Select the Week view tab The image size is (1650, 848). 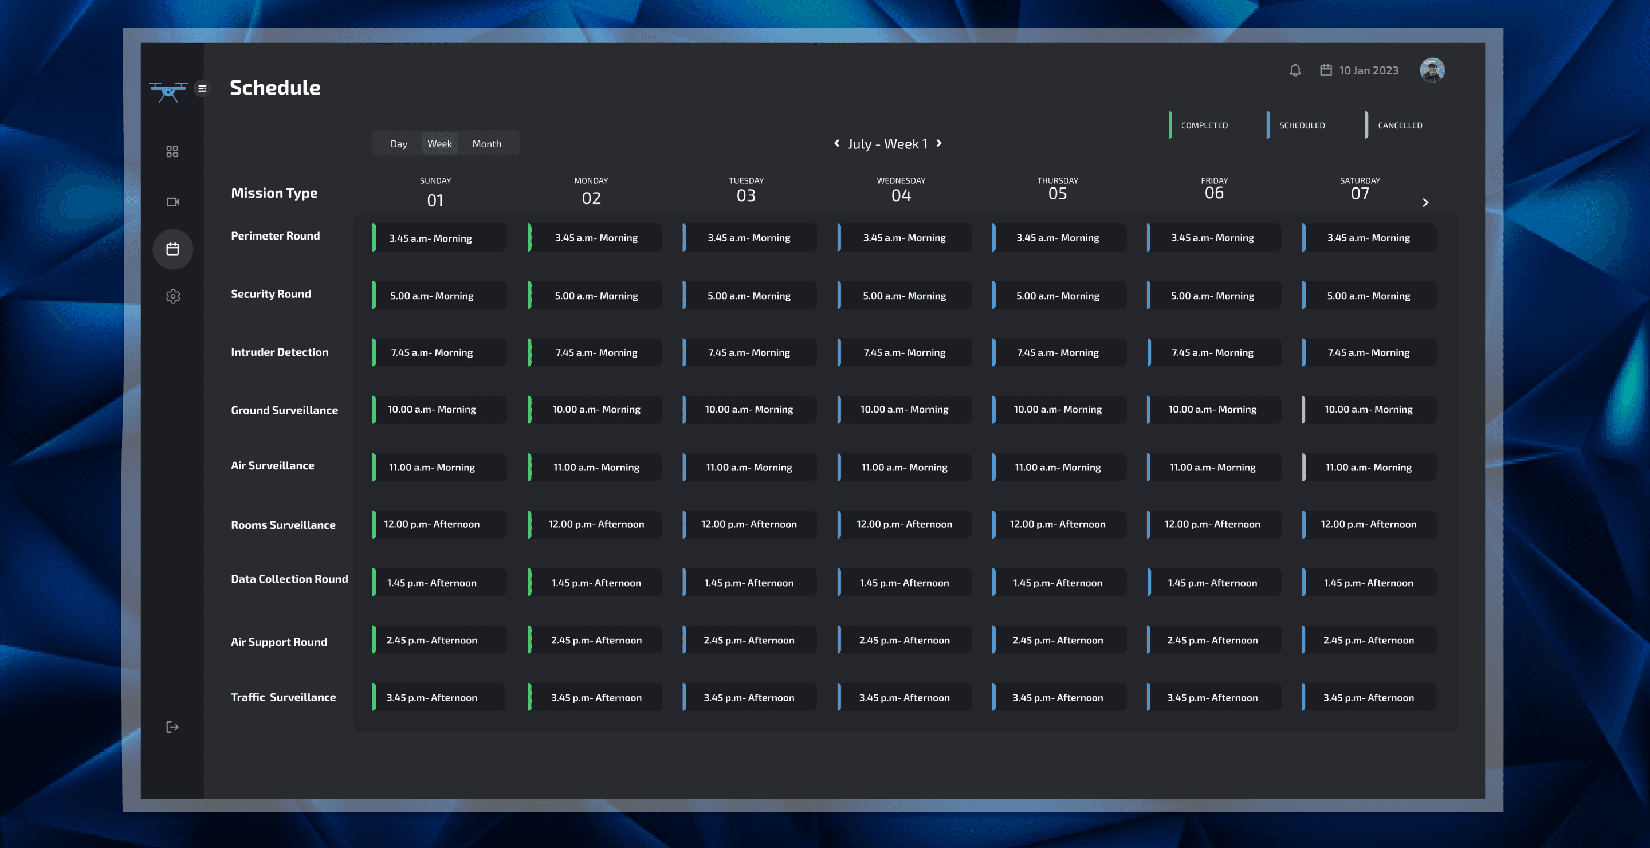click(439, 144)
